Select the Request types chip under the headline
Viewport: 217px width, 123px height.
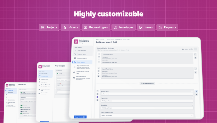[96, 27]
